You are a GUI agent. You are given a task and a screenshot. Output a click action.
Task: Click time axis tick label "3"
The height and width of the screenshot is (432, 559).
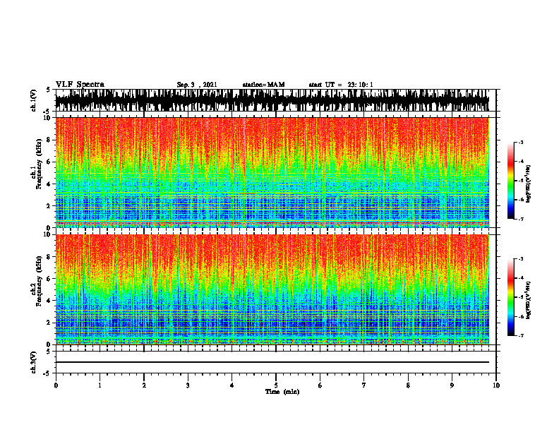(x=188, y=385)
